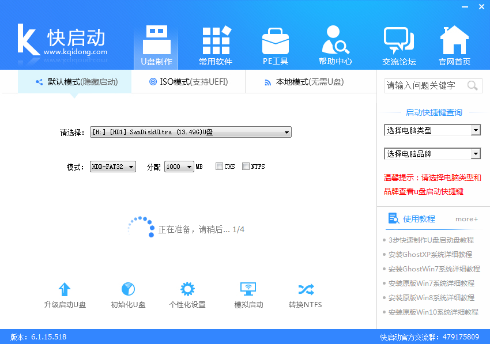Click the 启动快捷键查询 heading
The width and height of the screenshot is (490, 344).
(x=434, y=112)
